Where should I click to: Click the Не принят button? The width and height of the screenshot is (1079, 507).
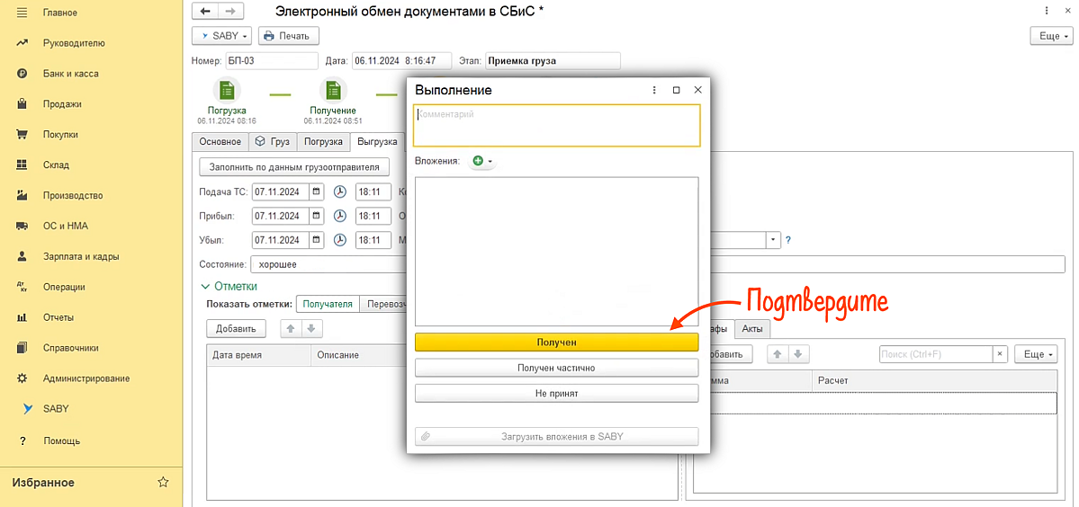[x=556, y=393]
